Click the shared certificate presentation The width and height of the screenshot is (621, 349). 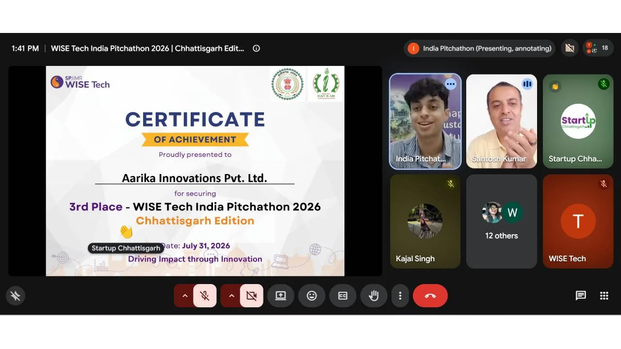click(195, 171)
